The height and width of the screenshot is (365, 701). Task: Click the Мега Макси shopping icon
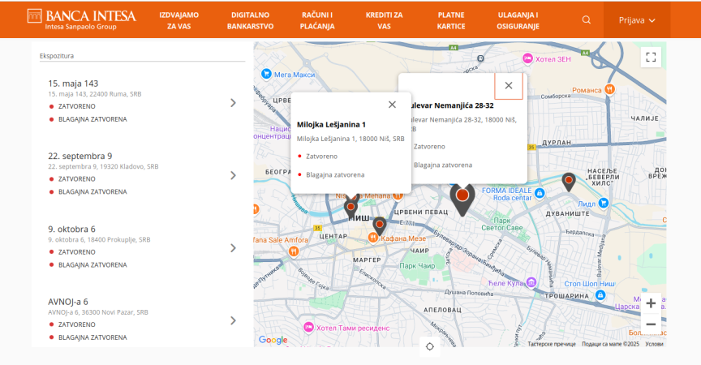tap(266, 74)
